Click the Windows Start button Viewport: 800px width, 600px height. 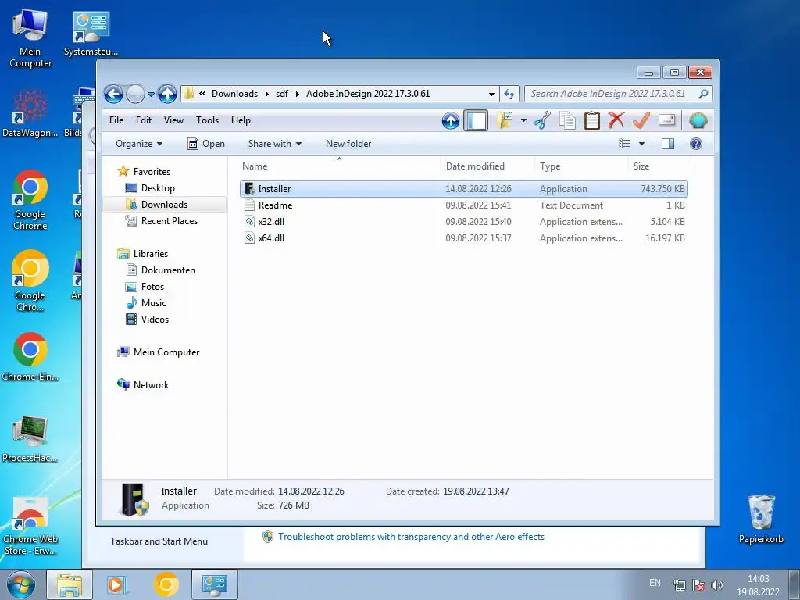coord(20,584)
